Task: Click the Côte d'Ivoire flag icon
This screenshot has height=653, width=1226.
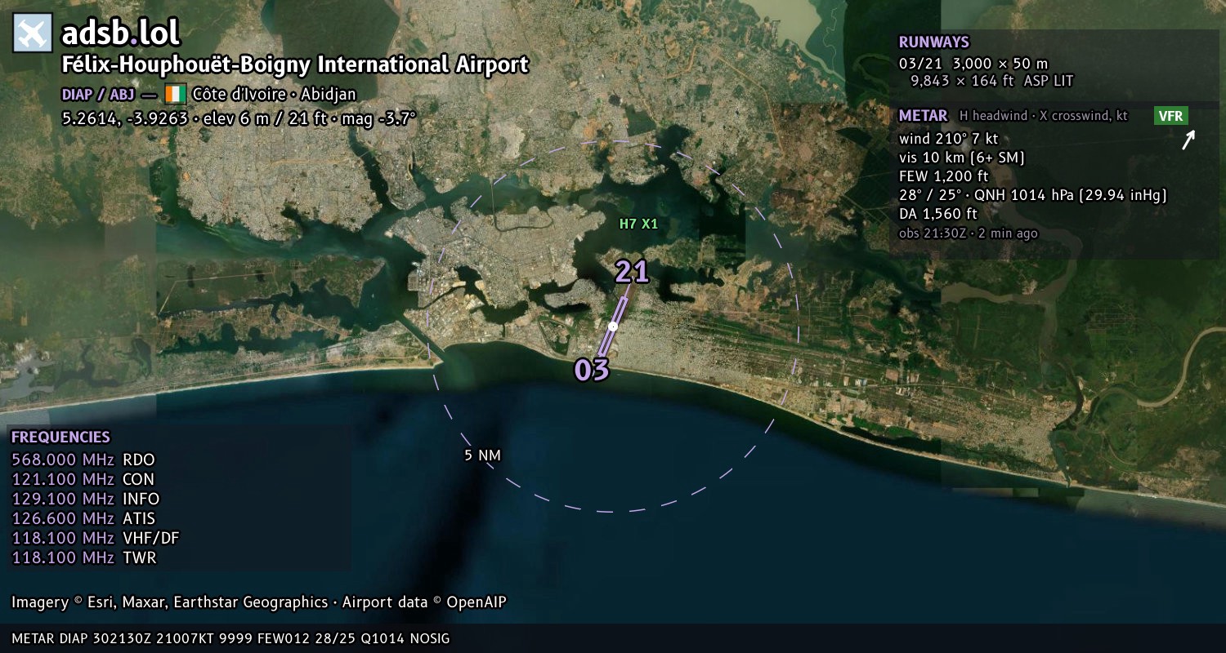Action: point(176,94)
